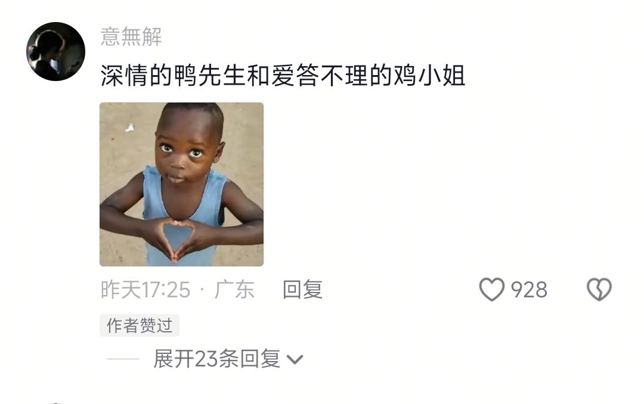The image size is (644, 404).
Task: Select the comment text 深情的鸭先生和爱答不理的鸡小姐
Action: [x=283, y=76]
